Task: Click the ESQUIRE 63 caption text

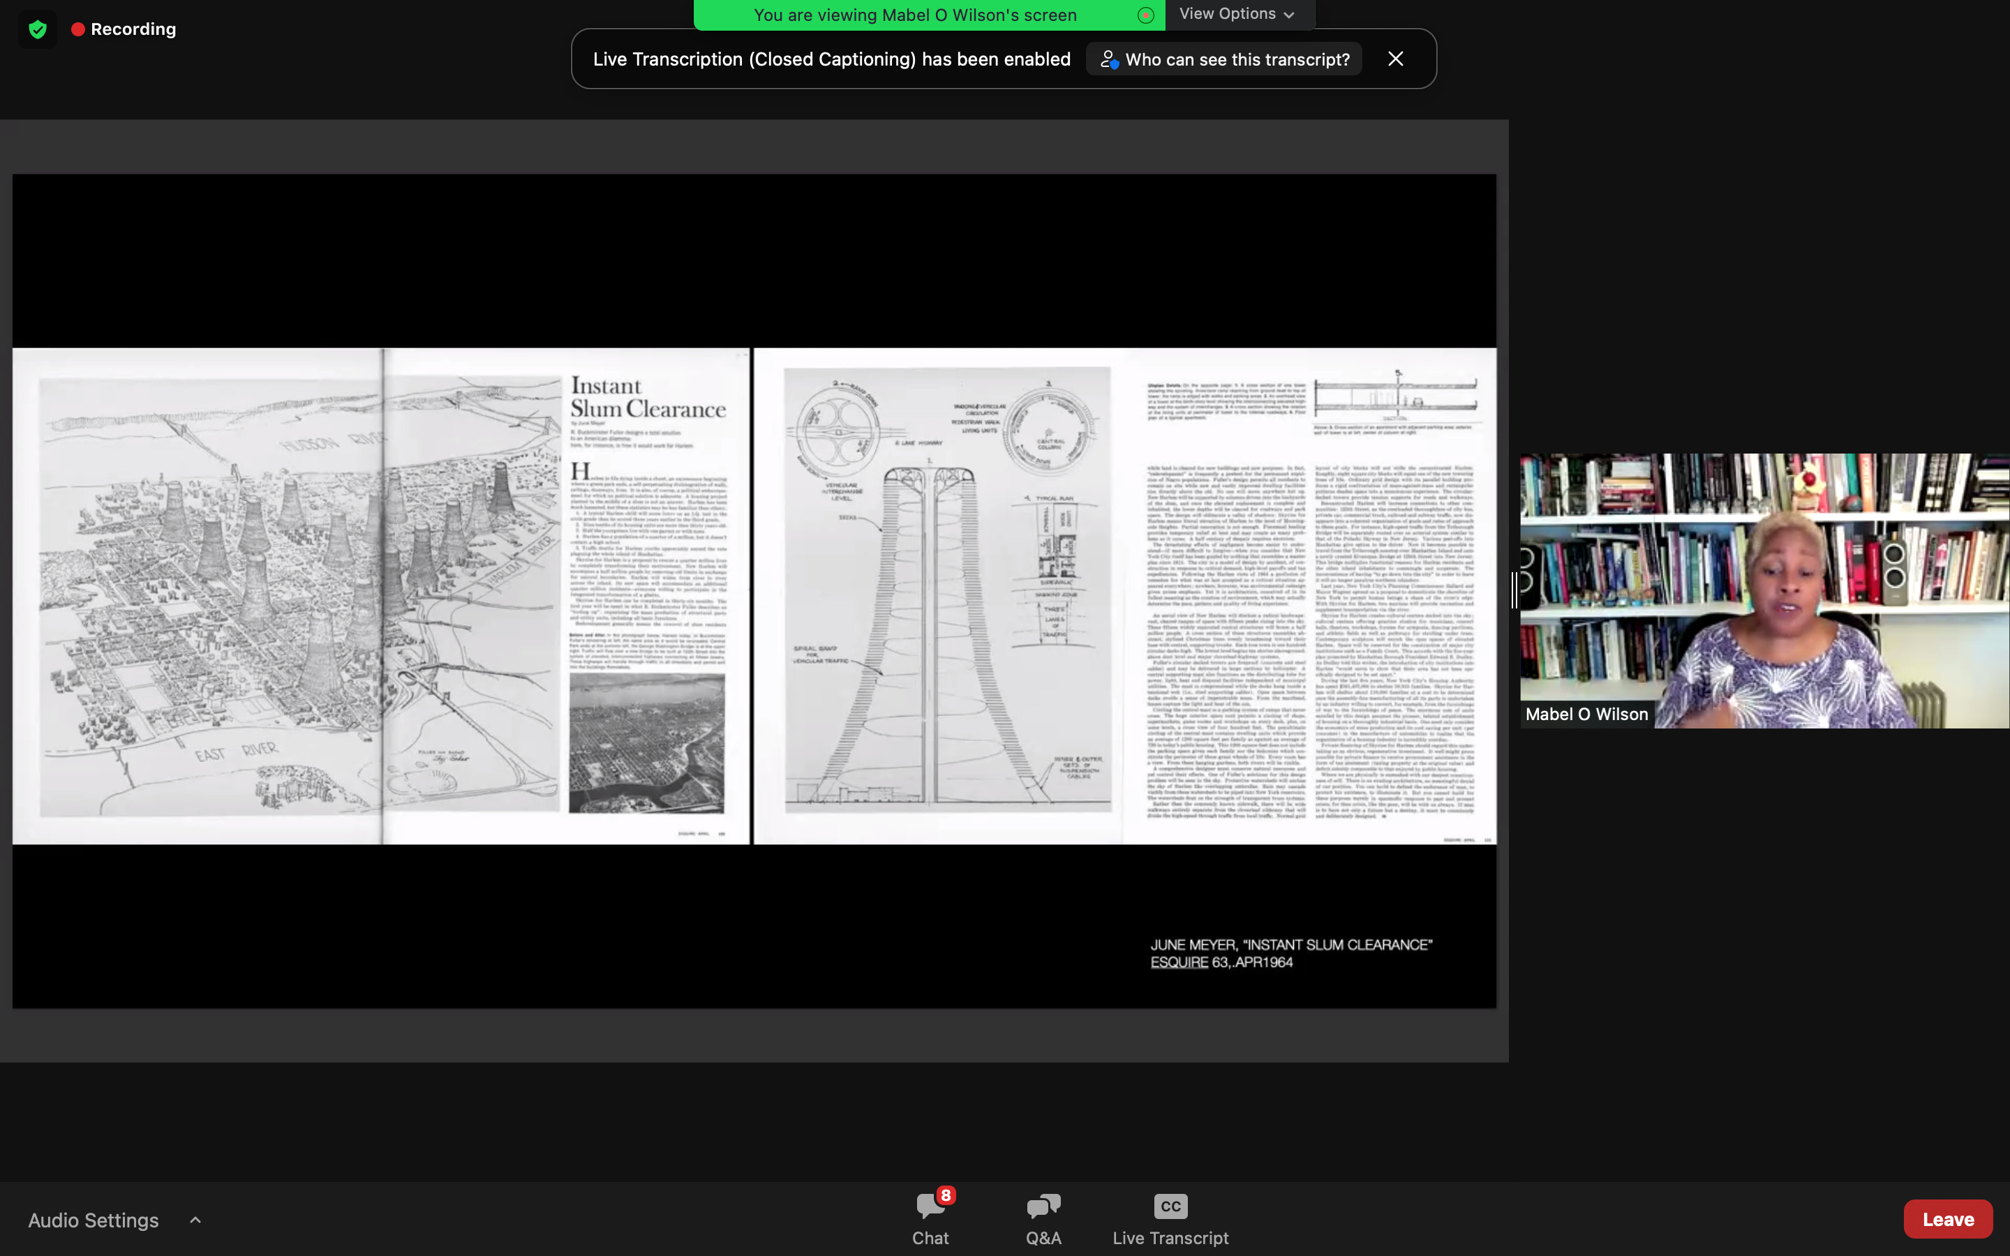Action: click(x=1221, y=962)
